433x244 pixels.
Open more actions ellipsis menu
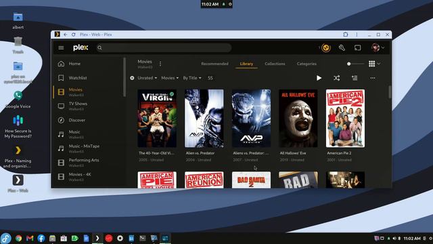point(373,78)
